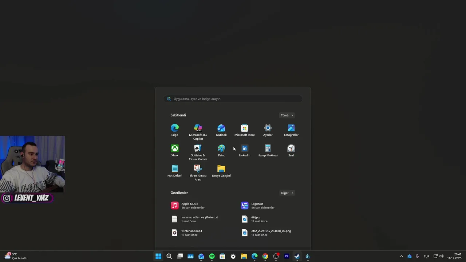
Task: Open Outlook on the taskbar
Action: (201, 256)
